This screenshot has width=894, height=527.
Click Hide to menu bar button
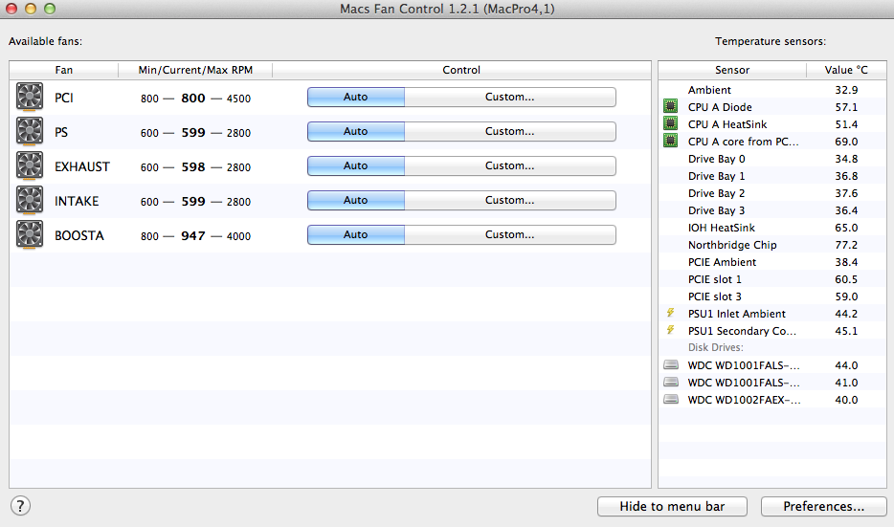tap(672, 507)
